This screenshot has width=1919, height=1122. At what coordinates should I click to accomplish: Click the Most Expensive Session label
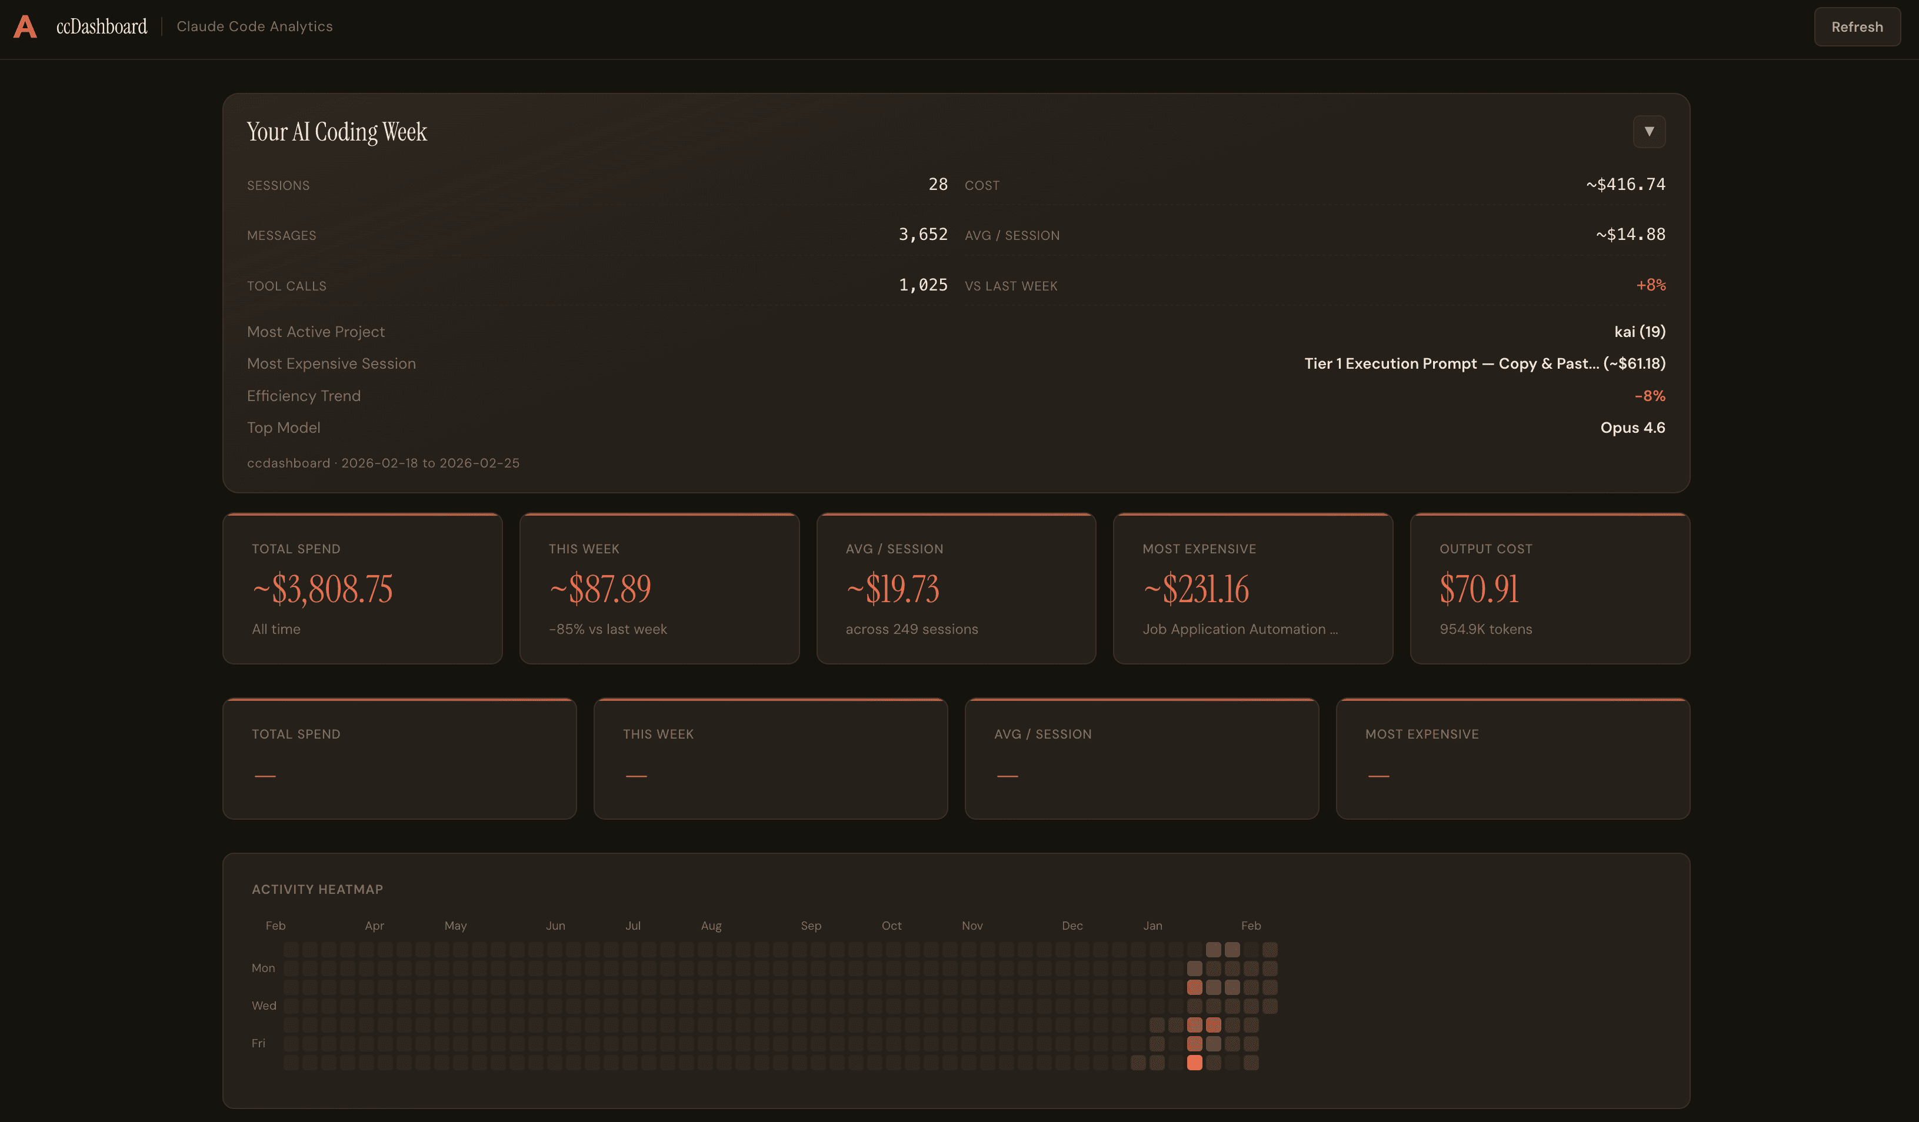[x=331, y=364]
